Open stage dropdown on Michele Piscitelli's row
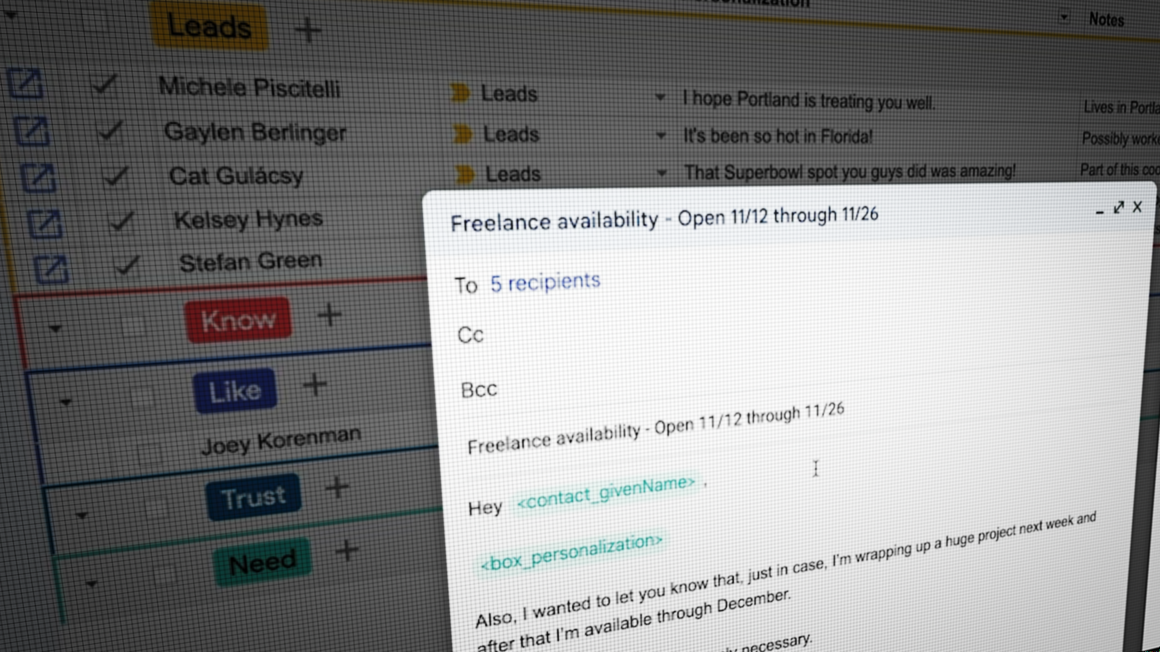Viewport: 1160px width, 652px height. click(x=660, y=97)
